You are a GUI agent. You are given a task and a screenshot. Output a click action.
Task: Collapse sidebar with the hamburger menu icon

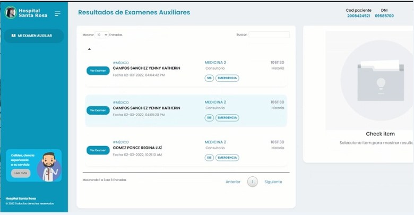tap(57, 13)
